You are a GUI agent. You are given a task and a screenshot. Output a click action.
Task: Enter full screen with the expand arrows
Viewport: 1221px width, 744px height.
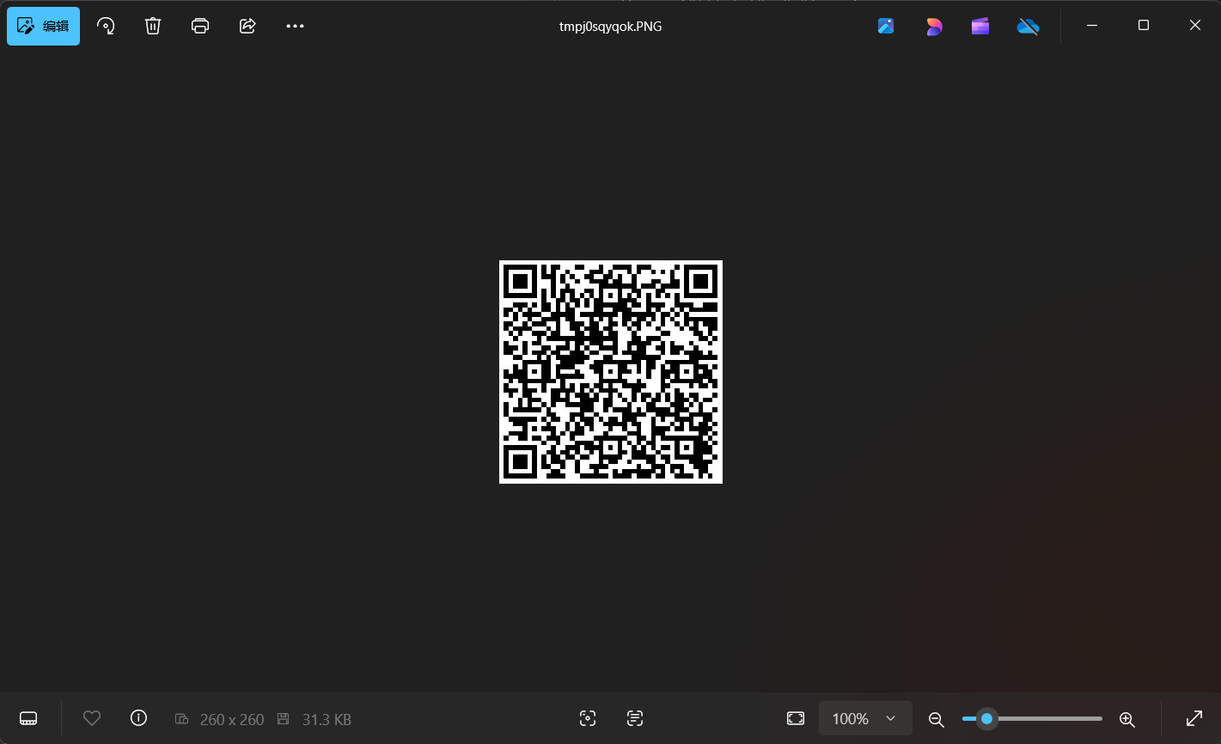[1194, 718]
